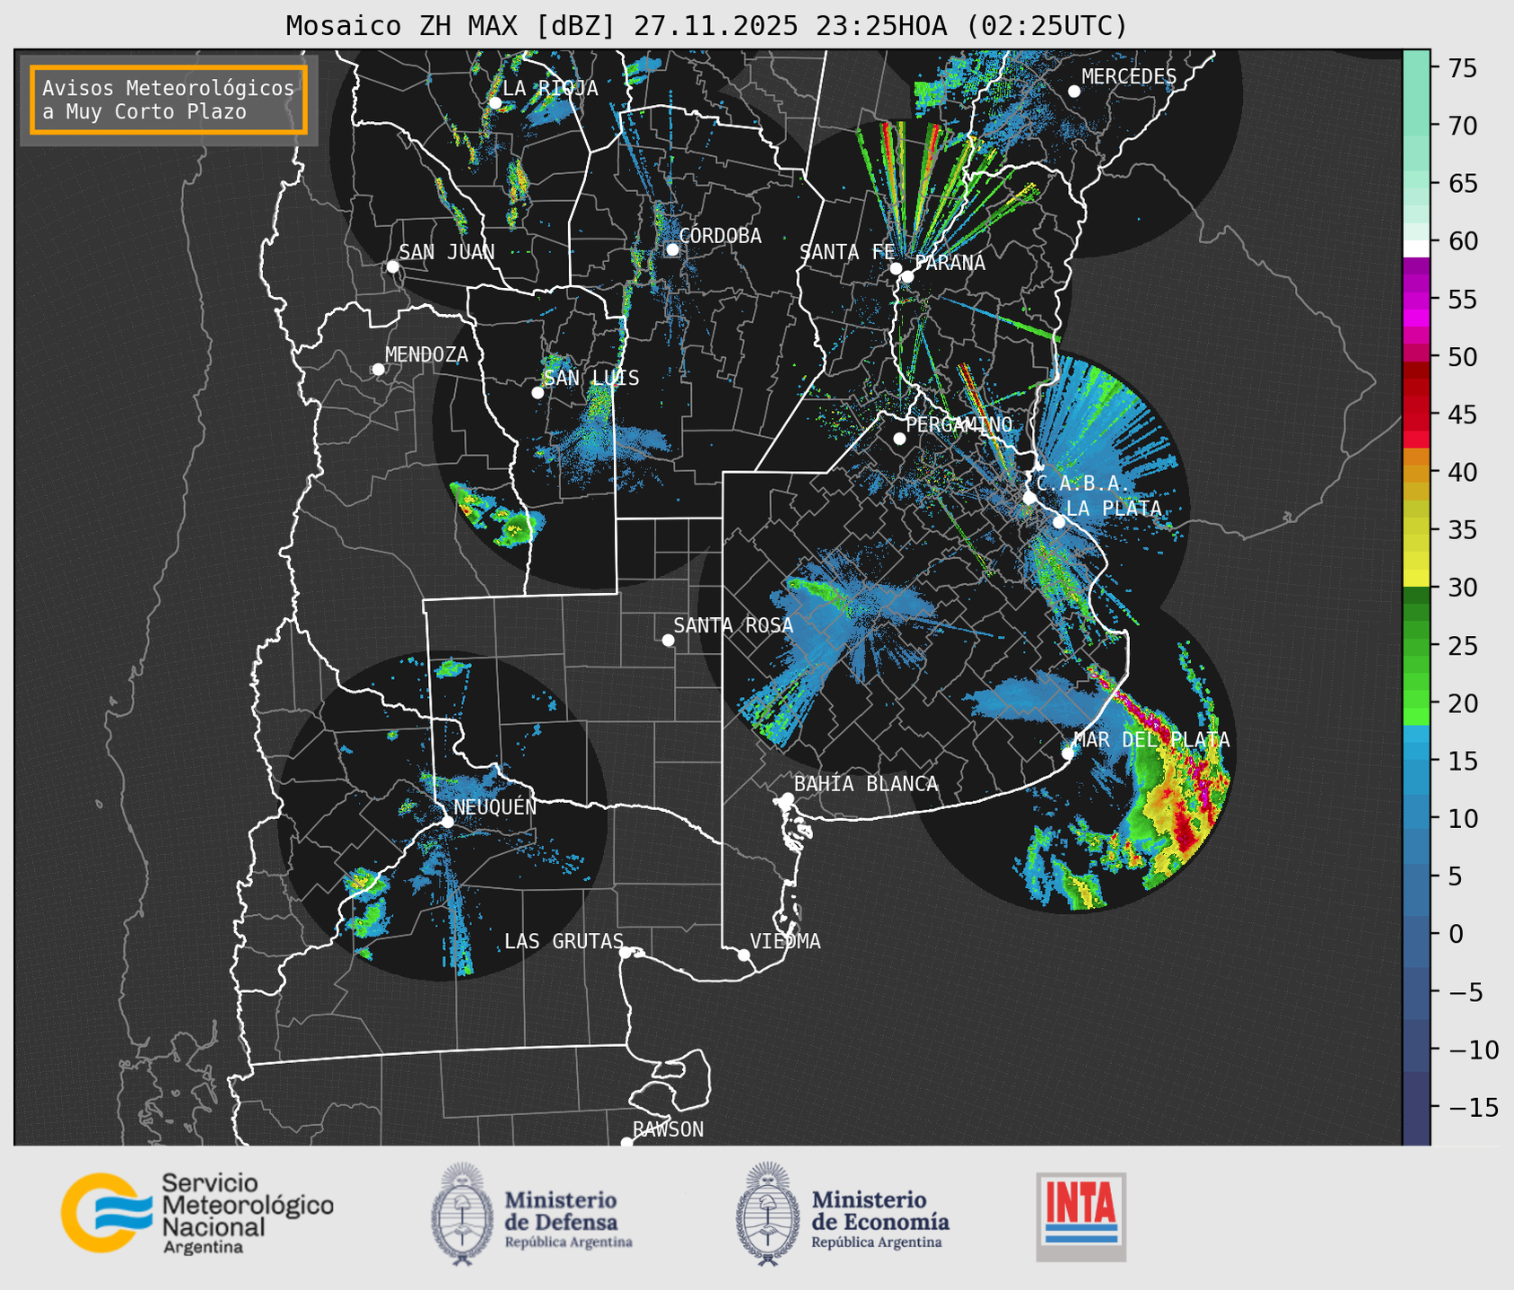Click the 0 value on the dBZ scale
1514x1290 pixels.
pos(1455,934)
